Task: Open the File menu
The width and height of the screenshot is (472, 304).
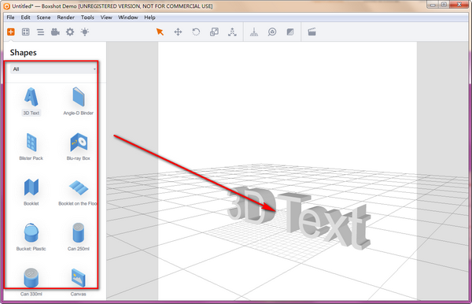Action: (10, 17)
